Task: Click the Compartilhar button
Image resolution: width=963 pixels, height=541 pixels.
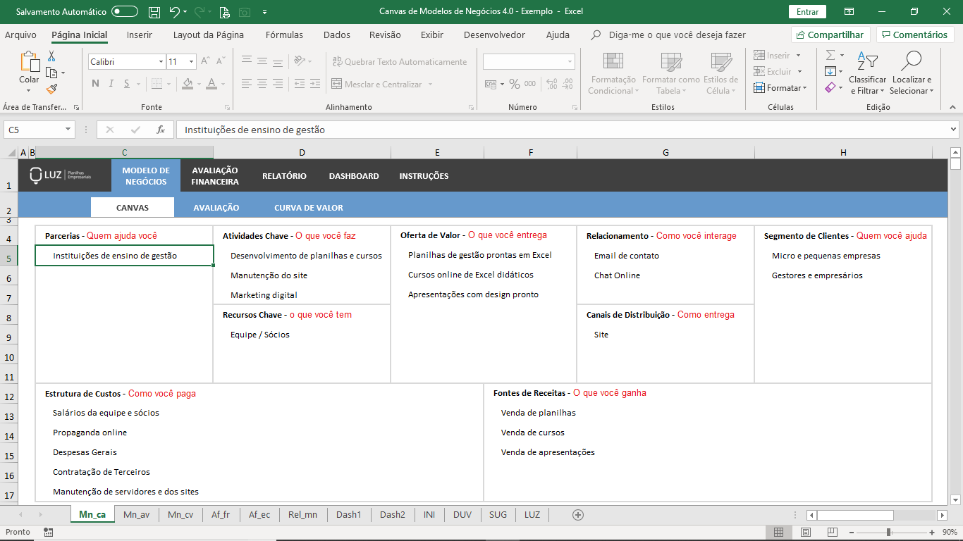Action: (x=830, y=35)
